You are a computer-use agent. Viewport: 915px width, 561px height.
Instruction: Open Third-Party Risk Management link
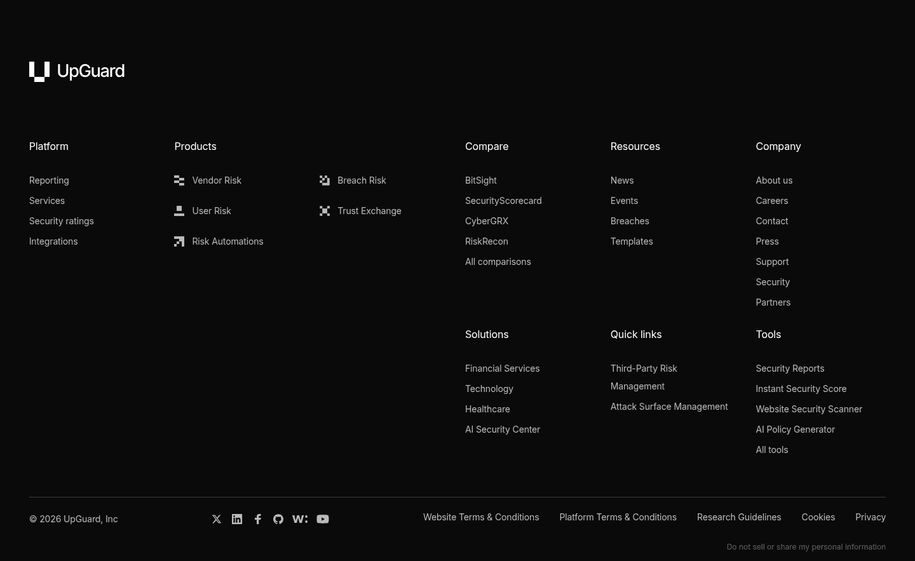click(x=644, y=377)
